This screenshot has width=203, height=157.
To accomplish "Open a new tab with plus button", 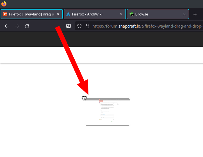I will [x=195, y=14].
